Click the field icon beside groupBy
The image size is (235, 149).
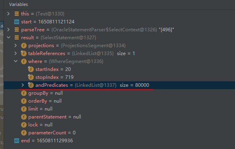24,93
